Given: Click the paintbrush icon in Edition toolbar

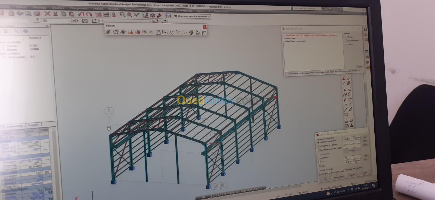Looking at the screenshot, I should [108, 32].
